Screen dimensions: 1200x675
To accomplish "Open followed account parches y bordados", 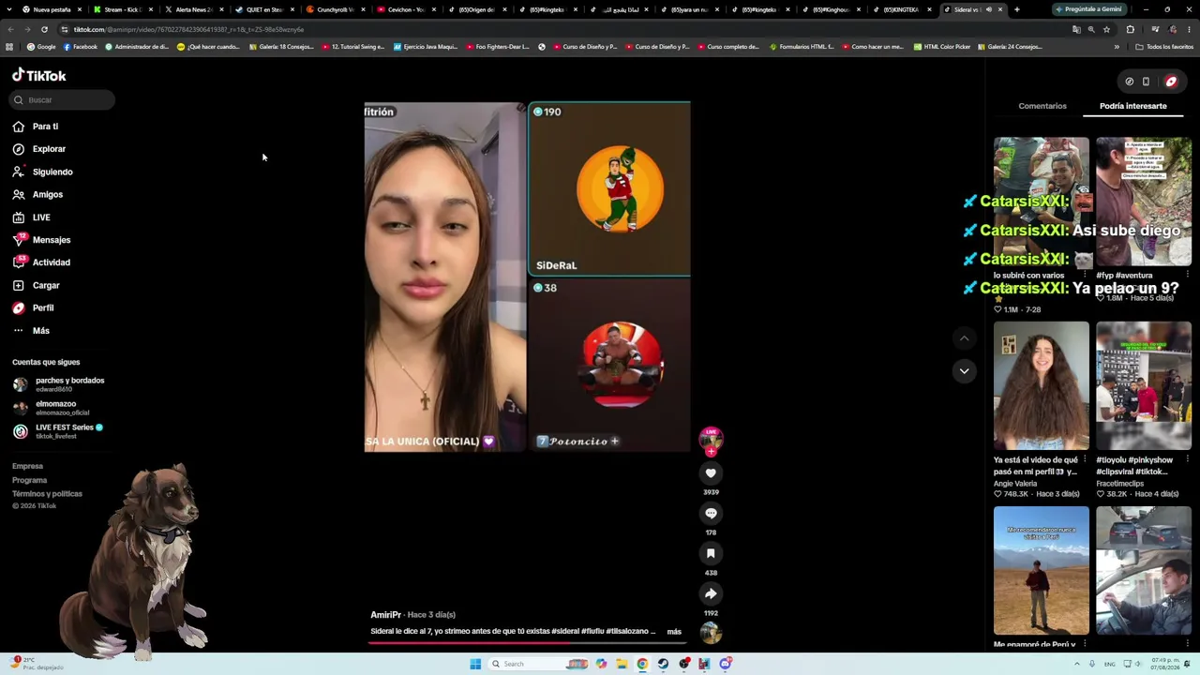I will coord(58,384).
